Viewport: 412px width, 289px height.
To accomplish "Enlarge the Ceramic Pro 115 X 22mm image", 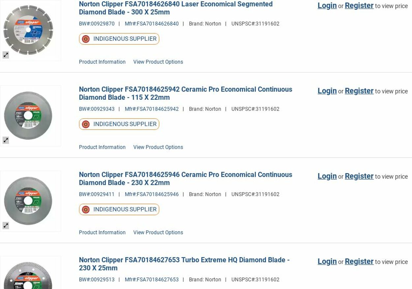I will (6, 141).
